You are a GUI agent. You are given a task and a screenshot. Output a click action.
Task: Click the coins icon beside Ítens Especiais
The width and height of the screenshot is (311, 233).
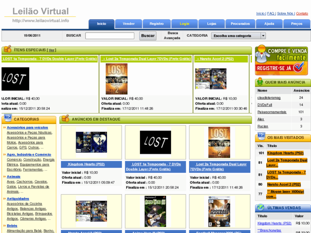coord(8,49)
